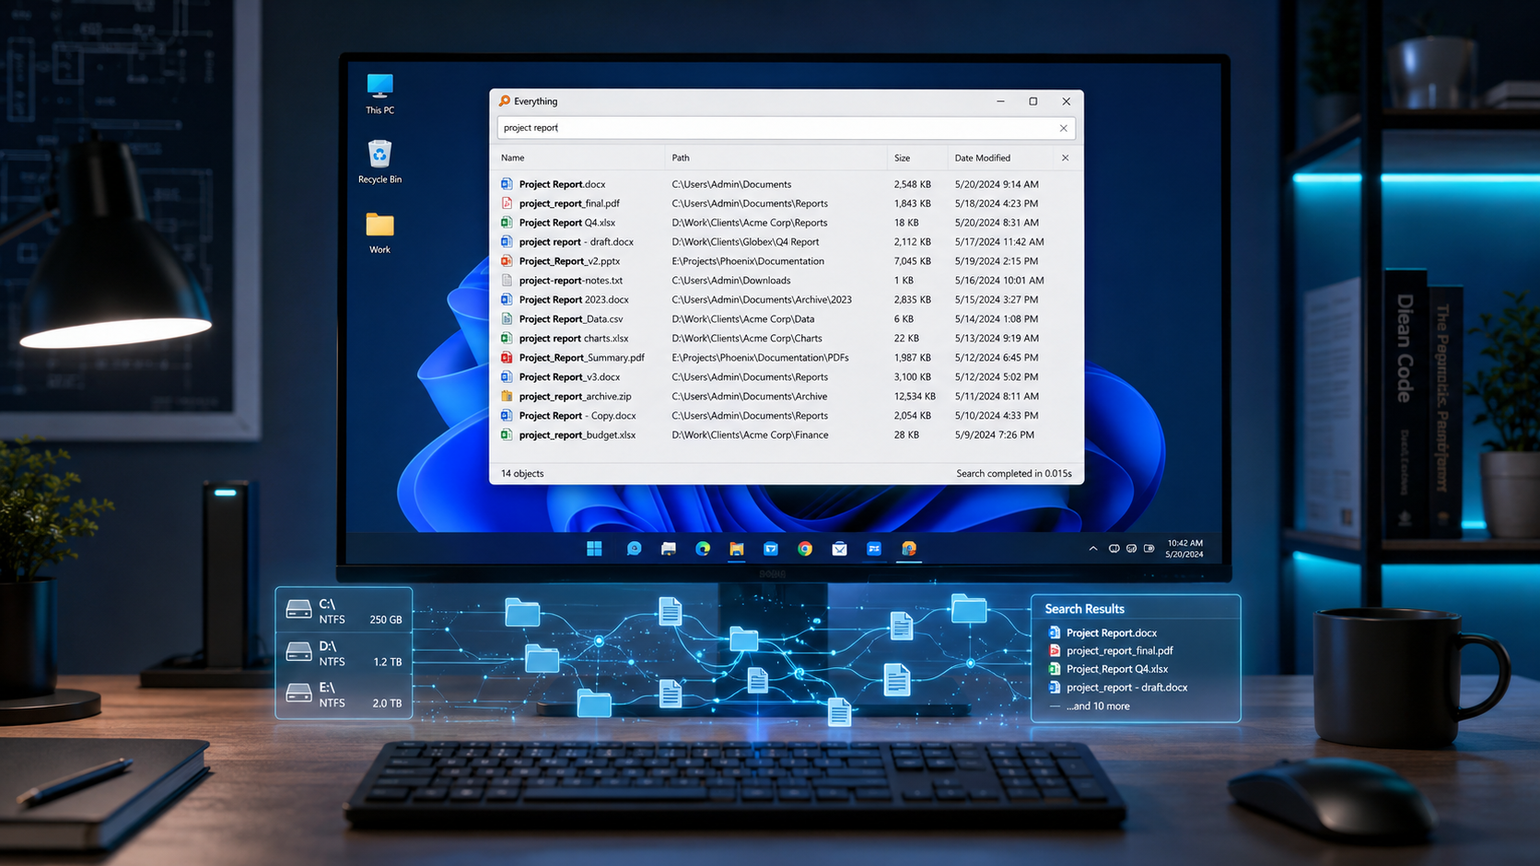
Task: Open the taskbar clock showing 10:42 AM
Action: 1184,548
